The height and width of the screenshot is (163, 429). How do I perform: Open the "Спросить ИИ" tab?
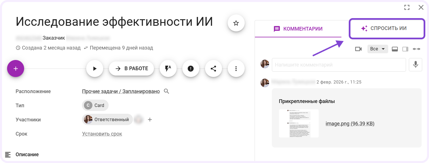click(387, 29)
